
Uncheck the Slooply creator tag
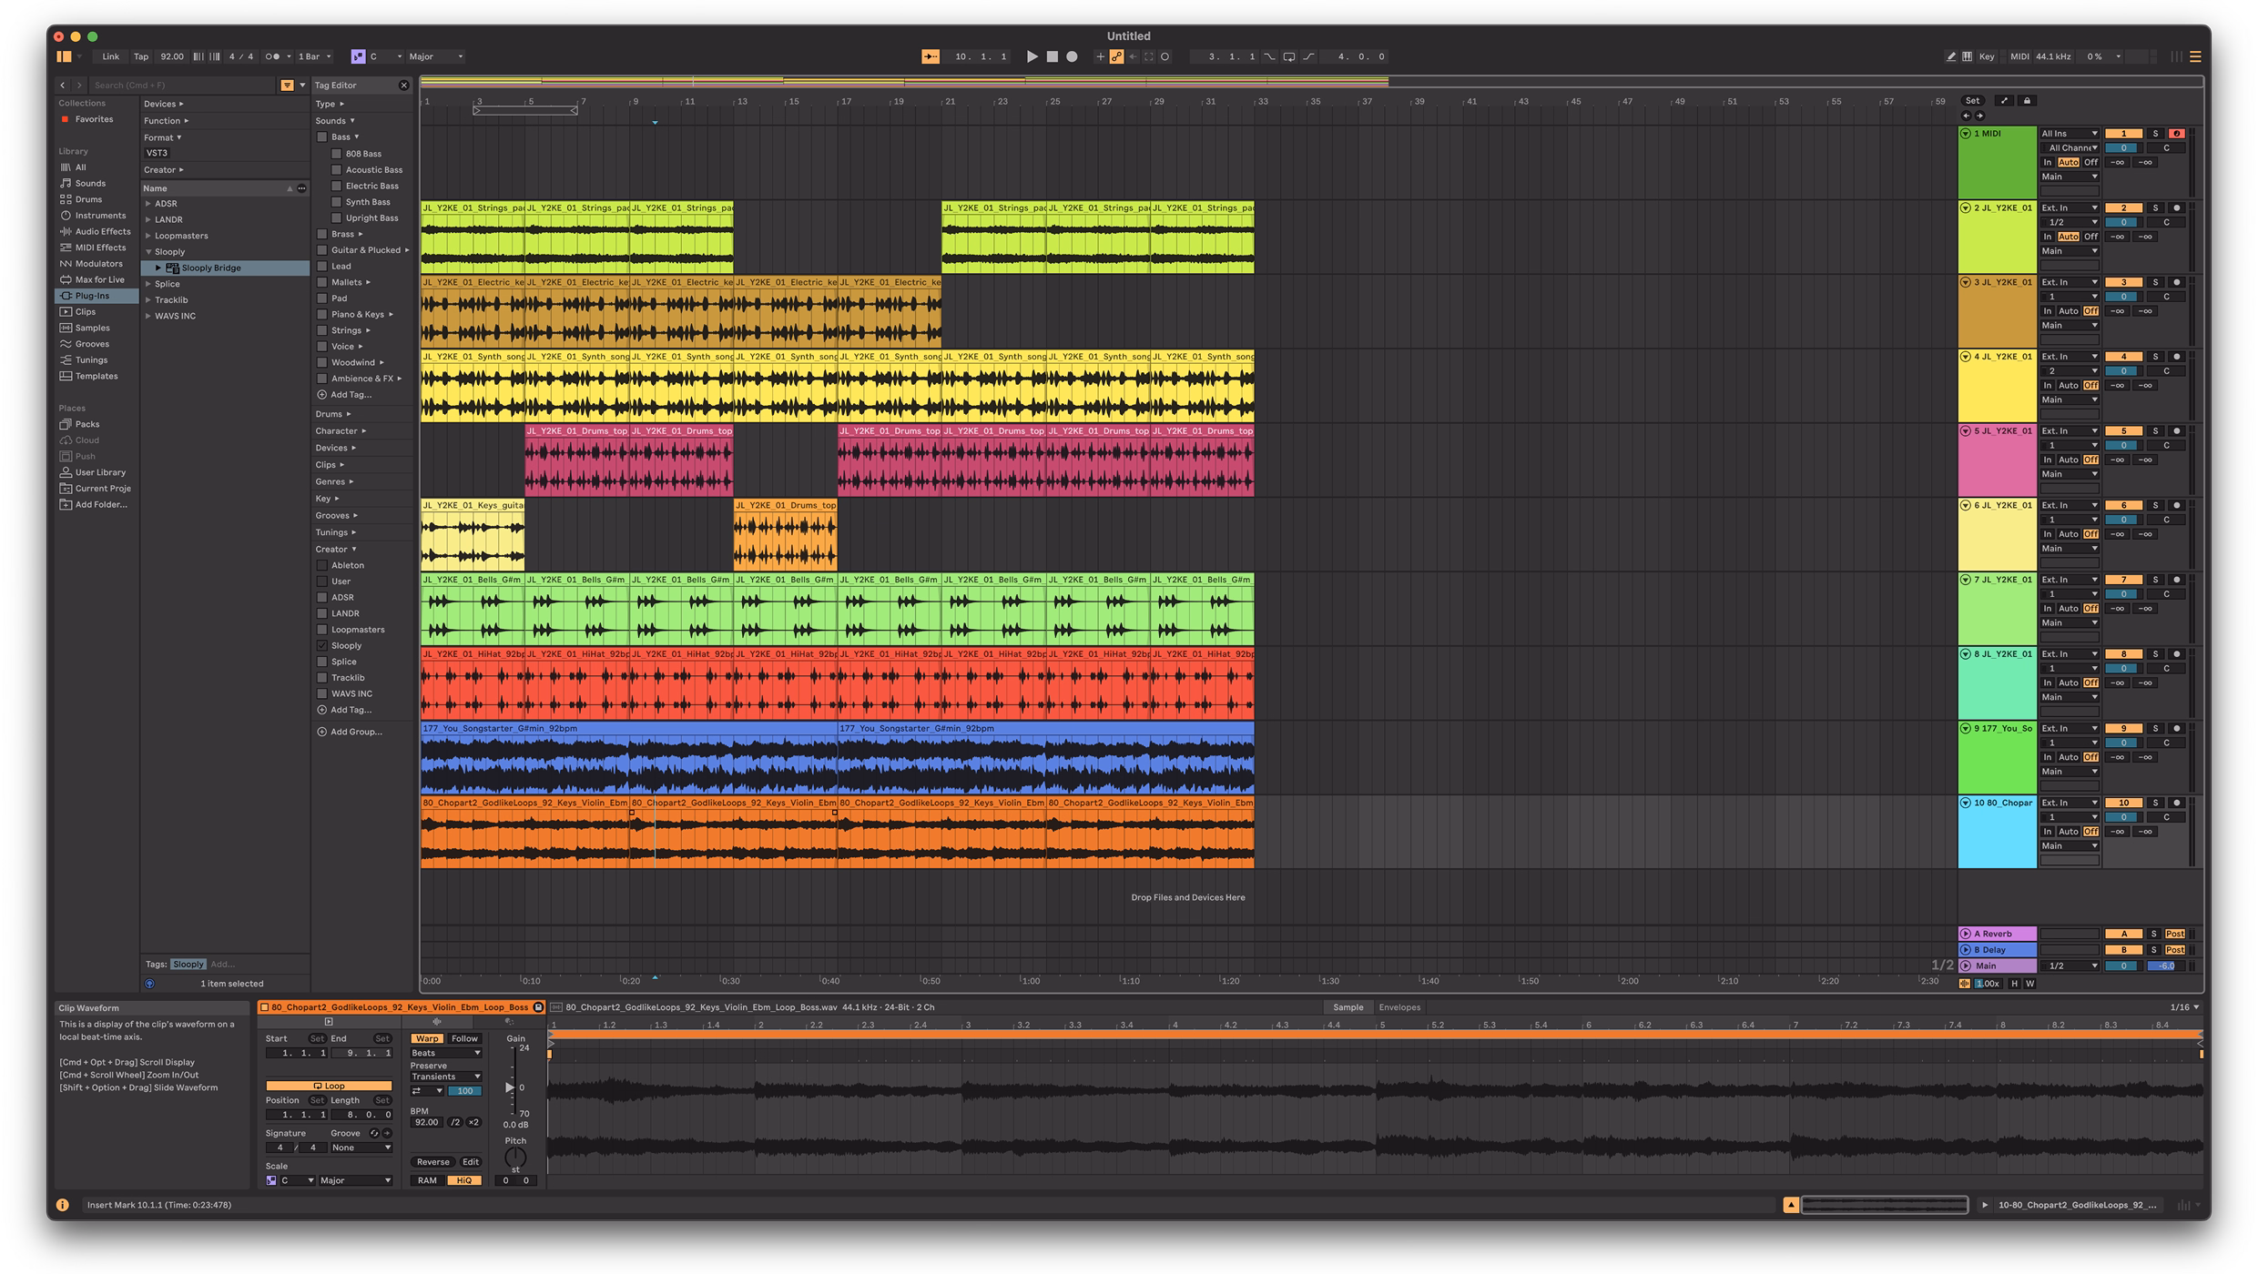321,646
